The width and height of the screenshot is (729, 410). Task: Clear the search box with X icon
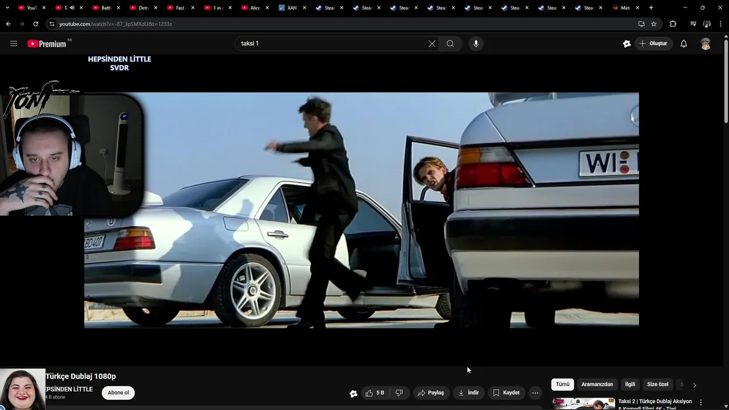pos(432,43)
